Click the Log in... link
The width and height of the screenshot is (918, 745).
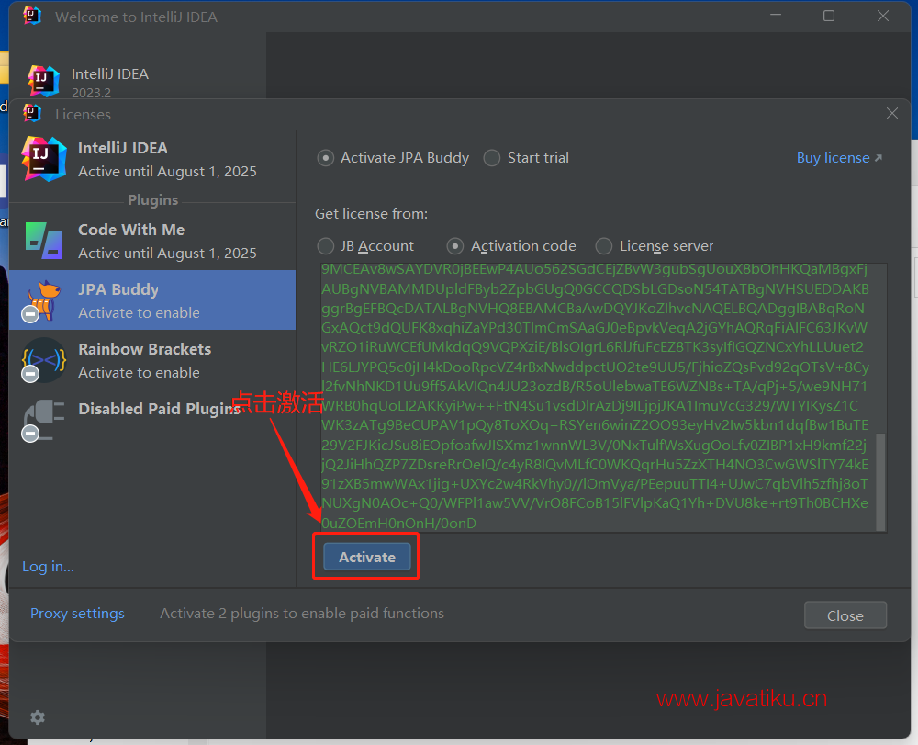48,567
